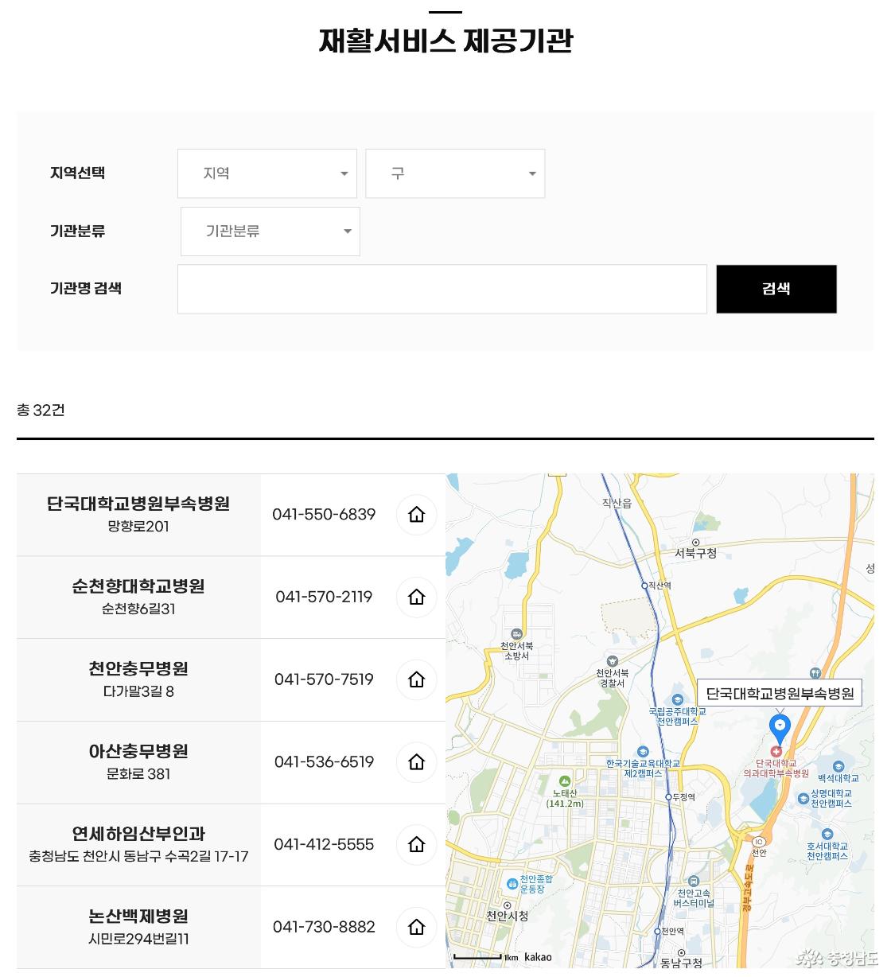Click address 문화로 381
Viewport: 891px width, 977px height.
(138, 774)
